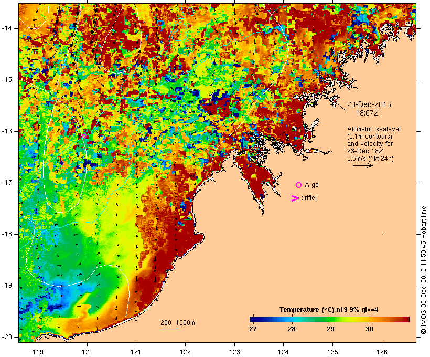Click the 'Altimetric sealevel' text
This screenshot has width=430, height=357.
tap(373, 129)
